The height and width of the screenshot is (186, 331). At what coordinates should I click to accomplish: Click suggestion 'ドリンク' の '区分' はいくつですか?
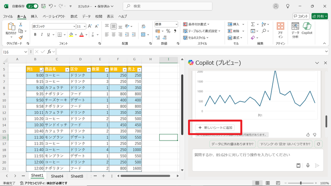(285, 144)
